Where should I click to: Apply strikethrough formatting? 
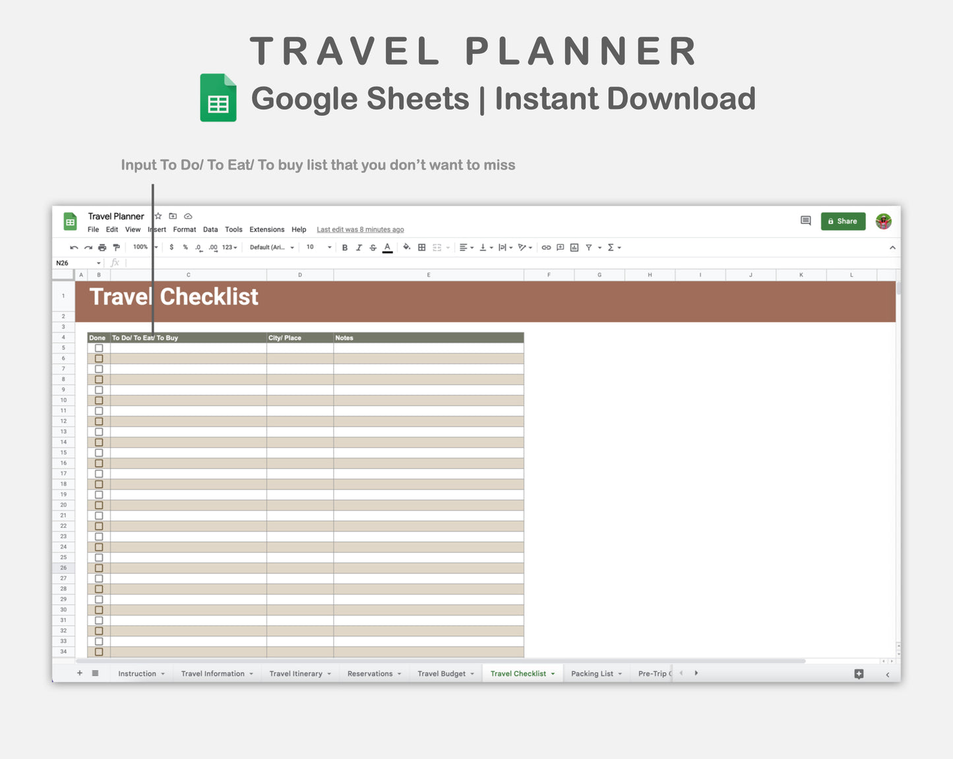[x=373, y=247]
